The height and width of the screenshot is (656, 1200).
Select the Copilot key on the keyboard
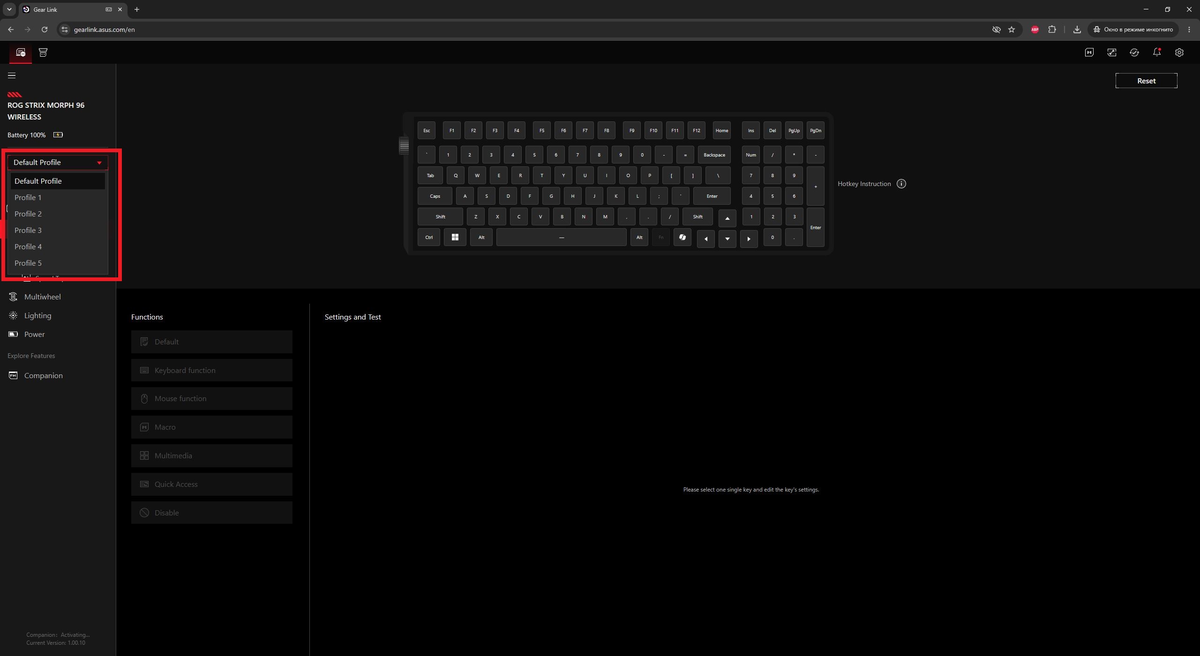682,237
